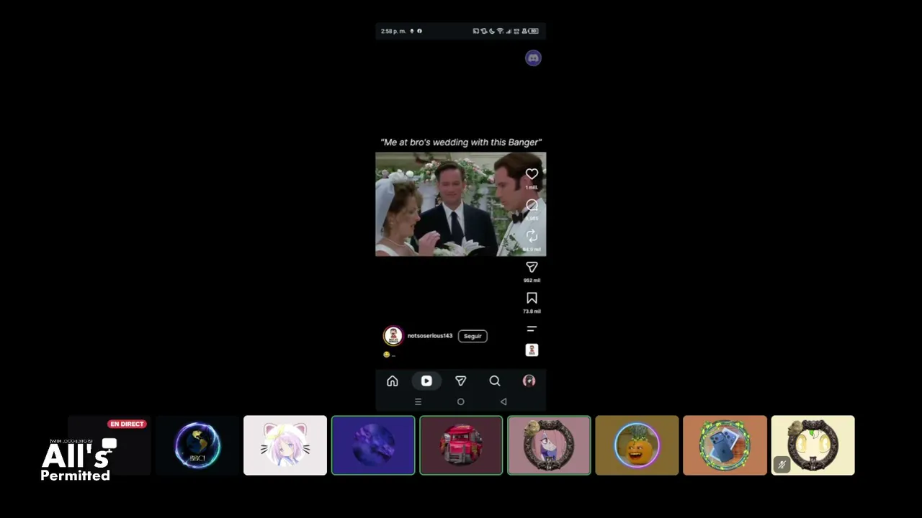This screenshot has width=922, height=518.
Task: Tap the Discord overlay bubble icon
Action: 533,58
